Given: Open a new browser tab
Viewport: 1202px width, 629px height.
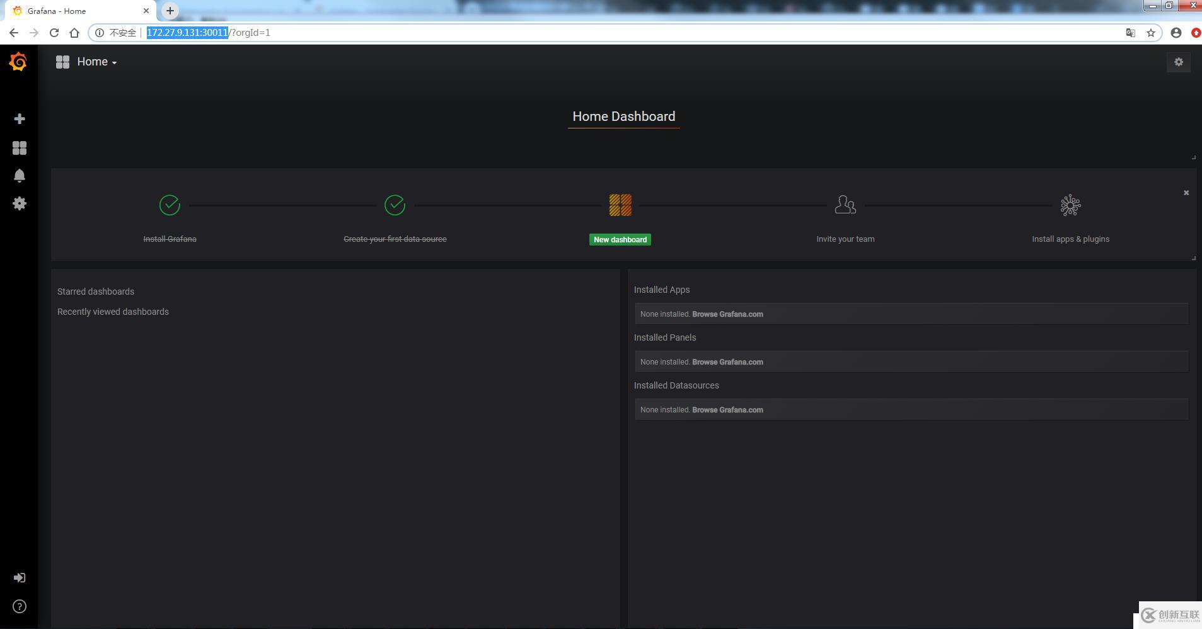Looking at the screenshot, I should (170, 11).
